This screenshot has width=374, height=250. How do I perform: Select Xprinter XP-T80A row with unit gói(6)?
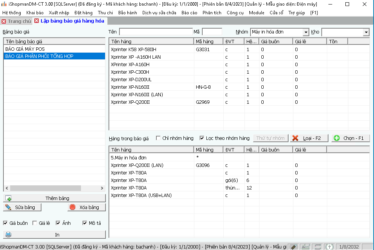point(239,180)
